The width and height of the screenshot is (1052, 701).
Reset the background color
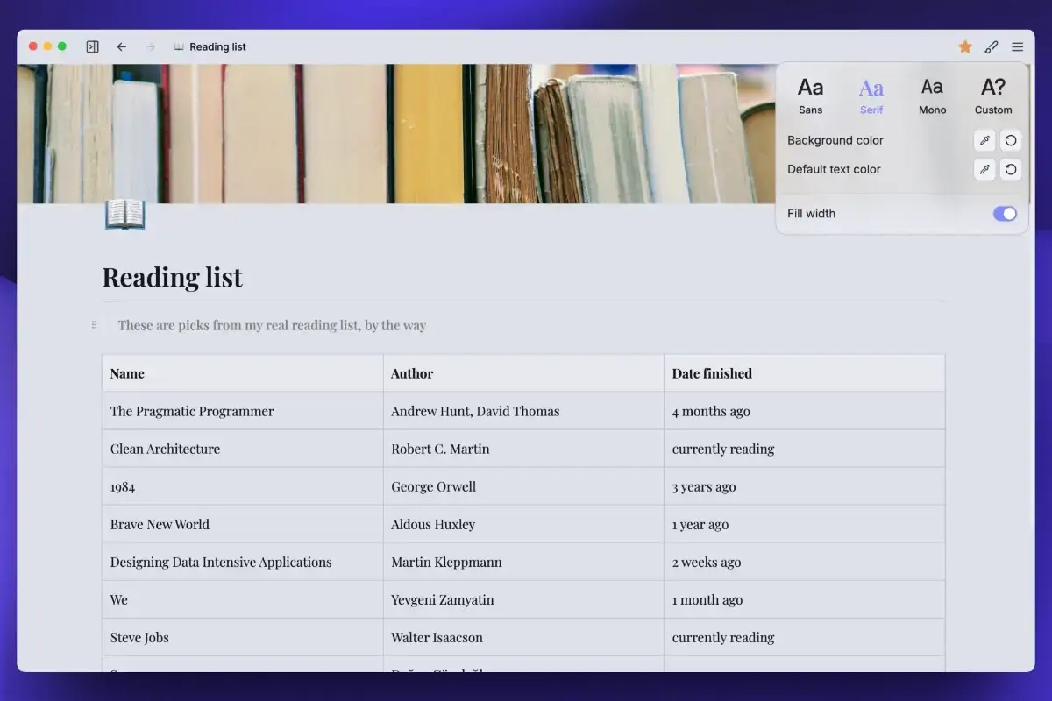coord(1011,140)
